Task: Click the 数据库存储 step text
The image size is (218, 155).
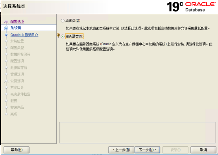Action: [x=18, y=67]
